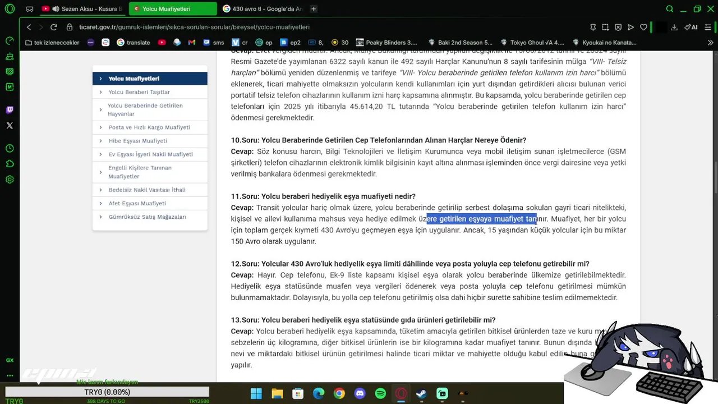Click the pin icon in address bar
Screen dimensions: 718x404
coord(593,27)
